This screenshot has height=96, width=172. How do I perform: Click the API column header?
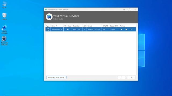coord(84,26)
